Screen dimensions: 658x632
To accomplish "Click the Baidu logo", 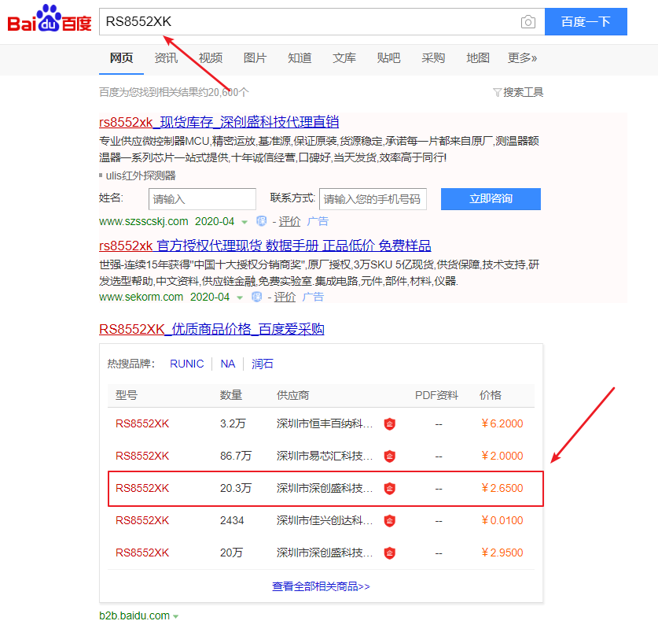I will coord(49,21).
